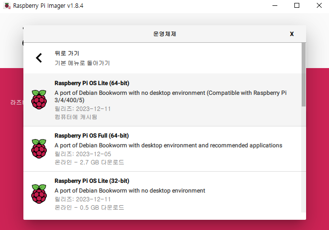Click 온라인 - 0.5 GB 다운로드 text

coord(89,208)
